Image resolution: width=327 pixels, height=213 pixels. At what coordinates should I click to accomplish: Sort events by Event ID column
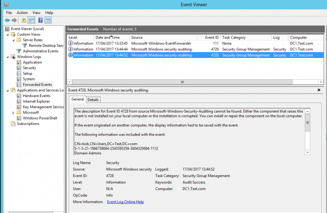point(209,38)
